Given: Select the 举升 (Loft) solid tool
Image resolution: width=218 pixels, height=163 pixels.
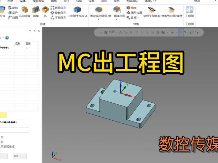Looking at the screenshot, I should pyautogui.click(x=13, y=13).
